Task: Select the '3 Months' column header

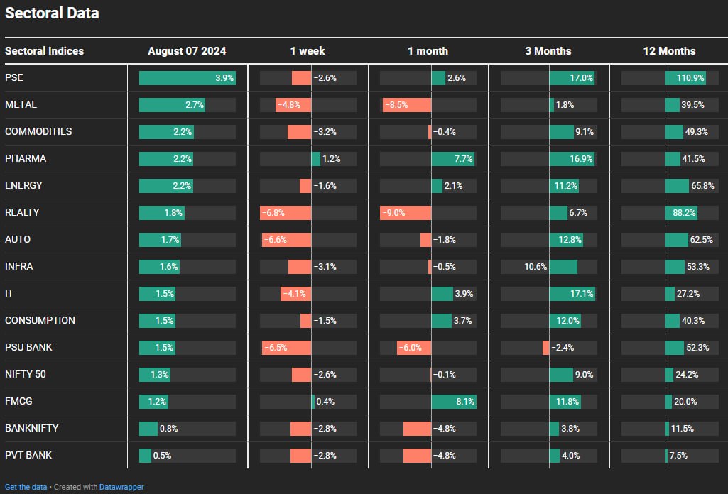Action: point(548,51)
